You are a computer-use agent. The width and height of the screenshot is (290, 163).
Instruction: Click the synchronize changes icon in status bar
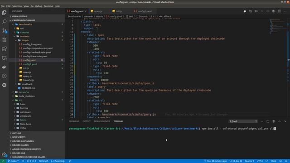(23, 161)
